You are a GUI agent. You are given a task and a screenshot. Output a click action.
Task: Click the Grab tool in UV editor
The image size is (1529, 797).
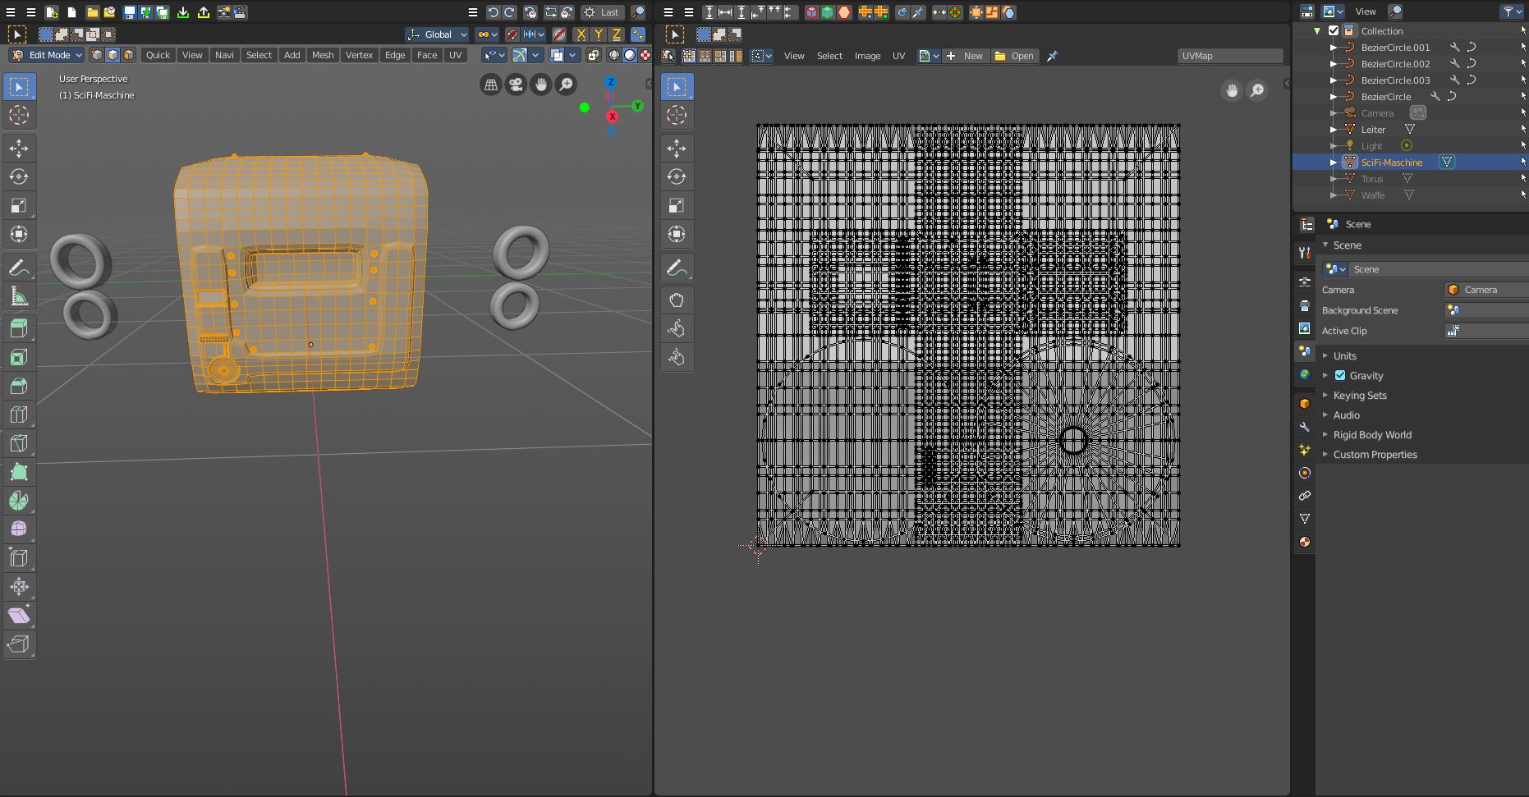677,300
